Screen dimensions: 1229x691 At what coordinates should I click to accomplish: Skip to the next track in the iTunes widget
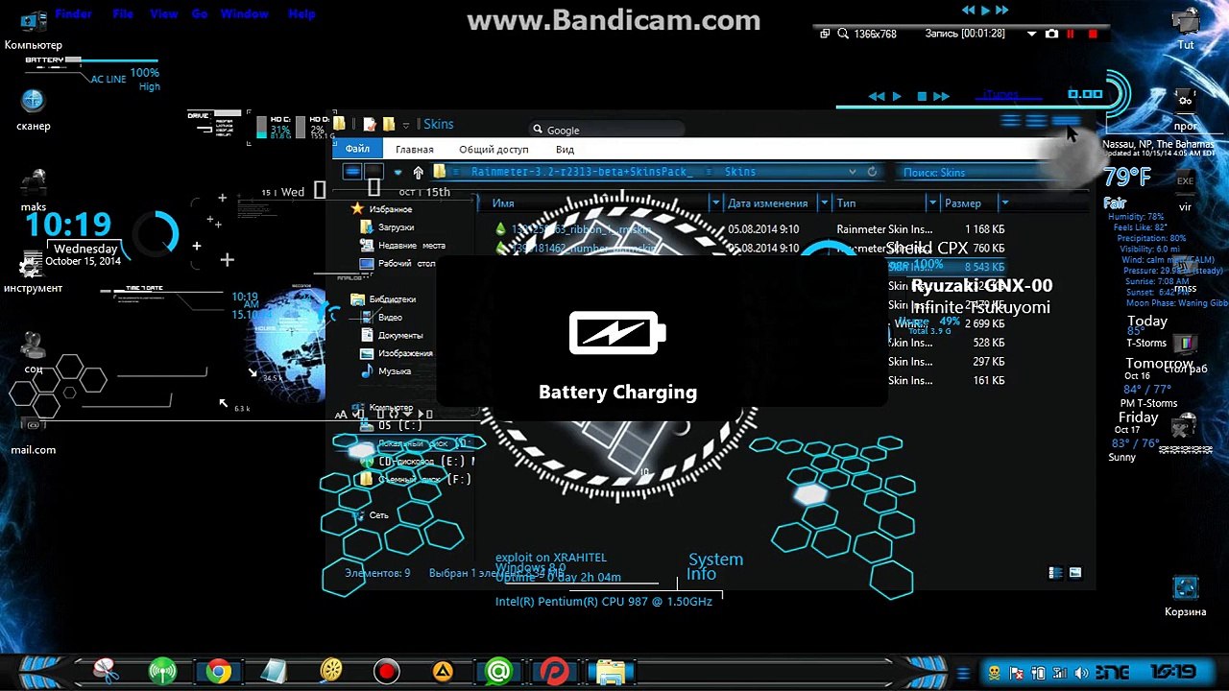(941, 96)
